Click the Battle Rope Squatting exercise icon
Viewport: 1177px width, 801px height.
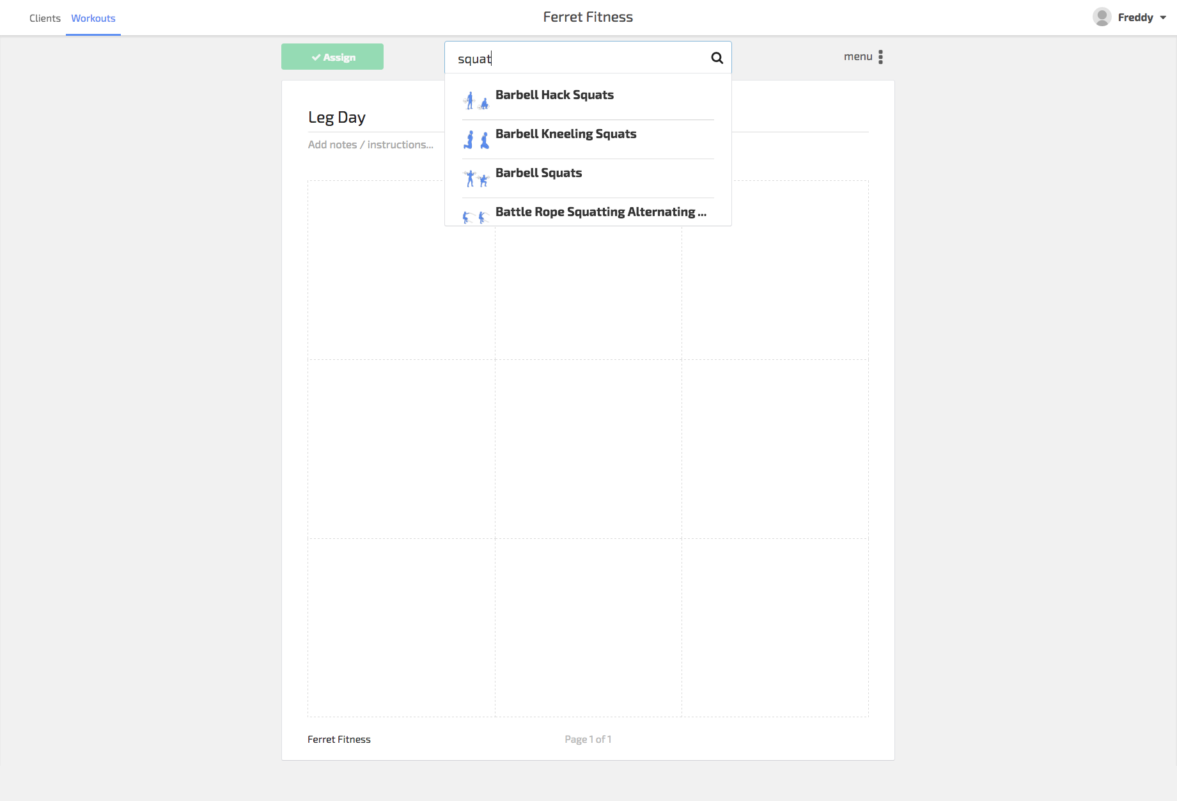pos(476,217)
